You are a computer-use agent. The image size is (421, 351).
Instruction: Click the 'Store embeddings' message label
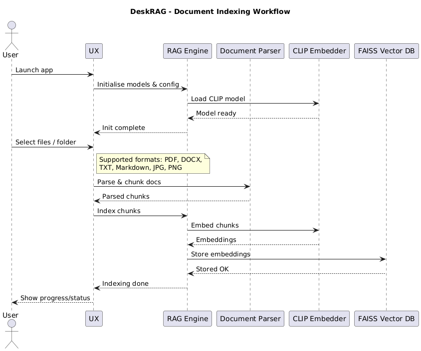220,254
